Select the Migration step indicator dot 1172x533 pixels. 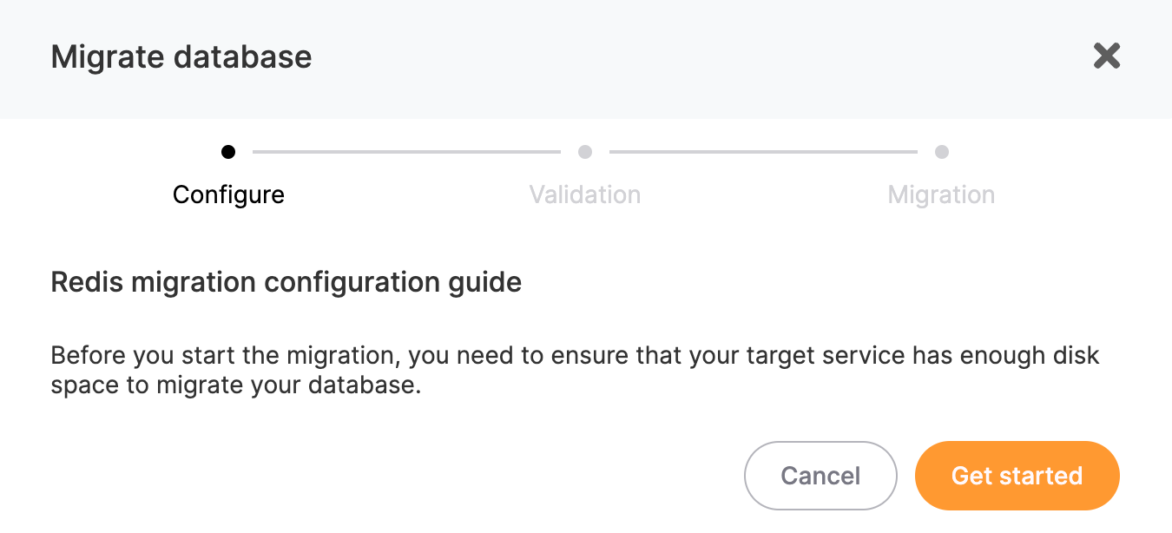(942, 151)
